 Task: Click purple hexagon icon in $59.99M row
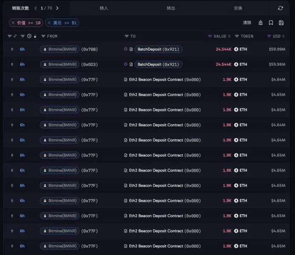pyautogui.click(x=125, y=49)
